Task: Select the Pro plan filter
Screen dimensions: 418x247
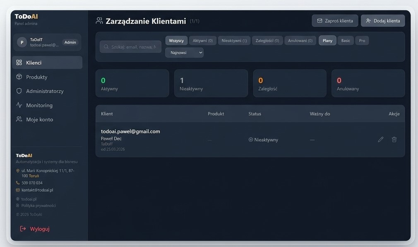Action: [x=362, y=41]
